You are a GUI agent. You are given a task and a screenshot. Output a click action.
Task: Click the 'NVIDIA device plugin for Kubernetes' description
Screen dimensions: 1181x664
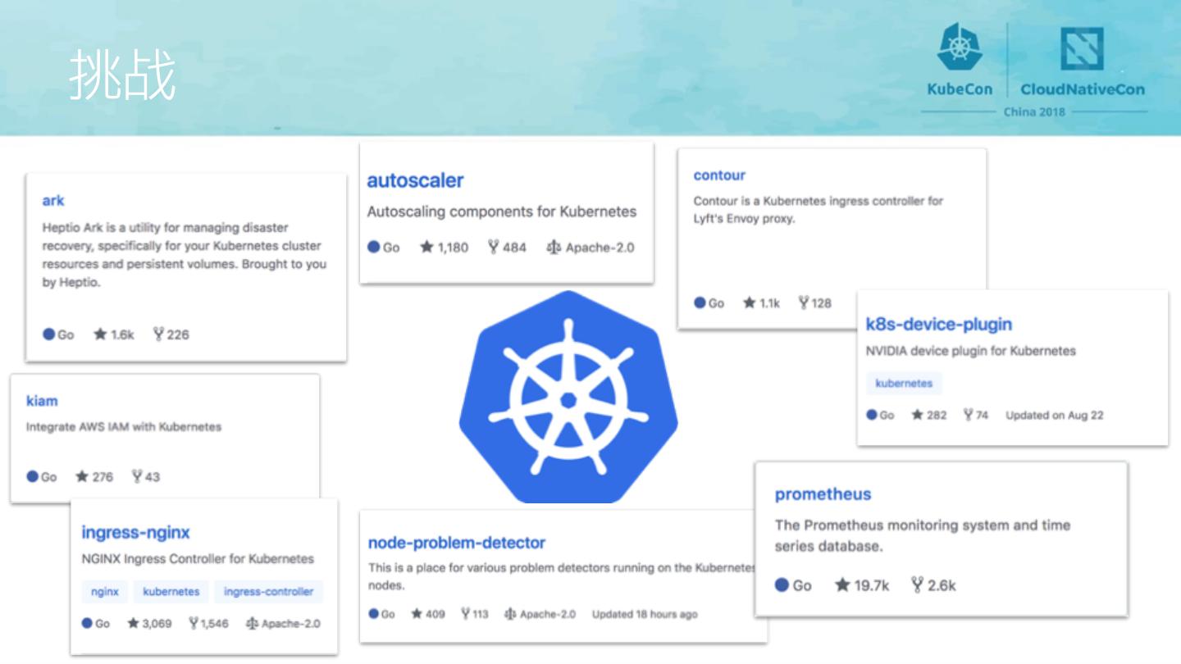(971, 351)
